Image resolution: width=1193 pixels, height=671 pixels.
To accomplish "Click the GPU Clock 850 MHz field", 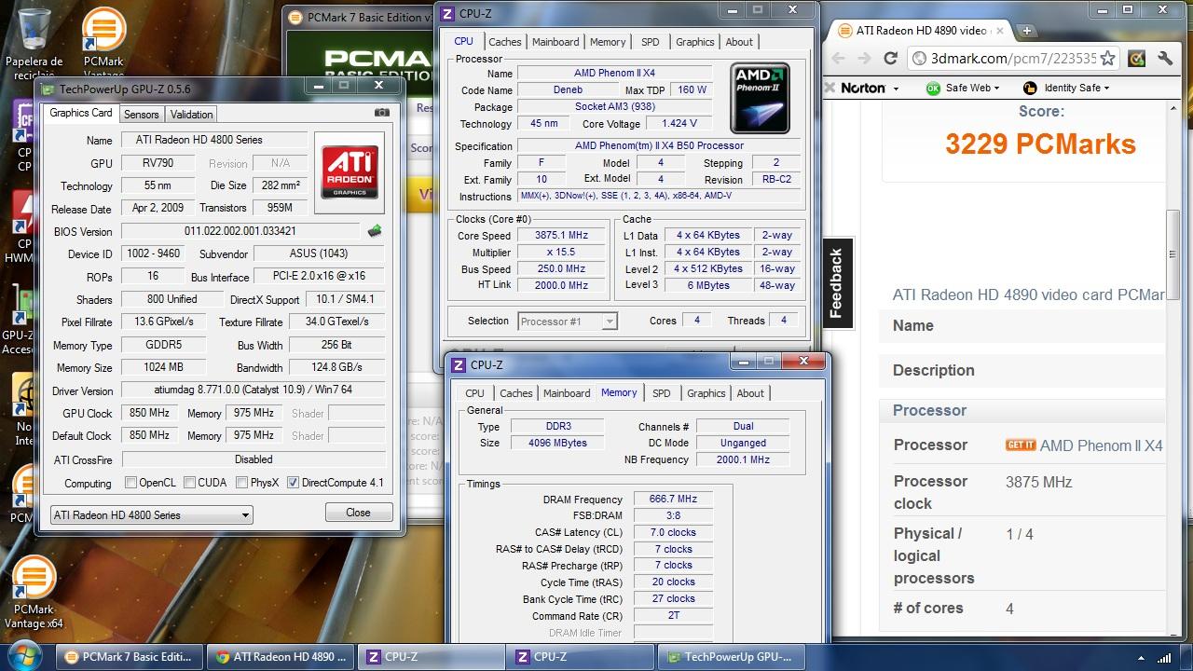I will click(x=149, y=413).
